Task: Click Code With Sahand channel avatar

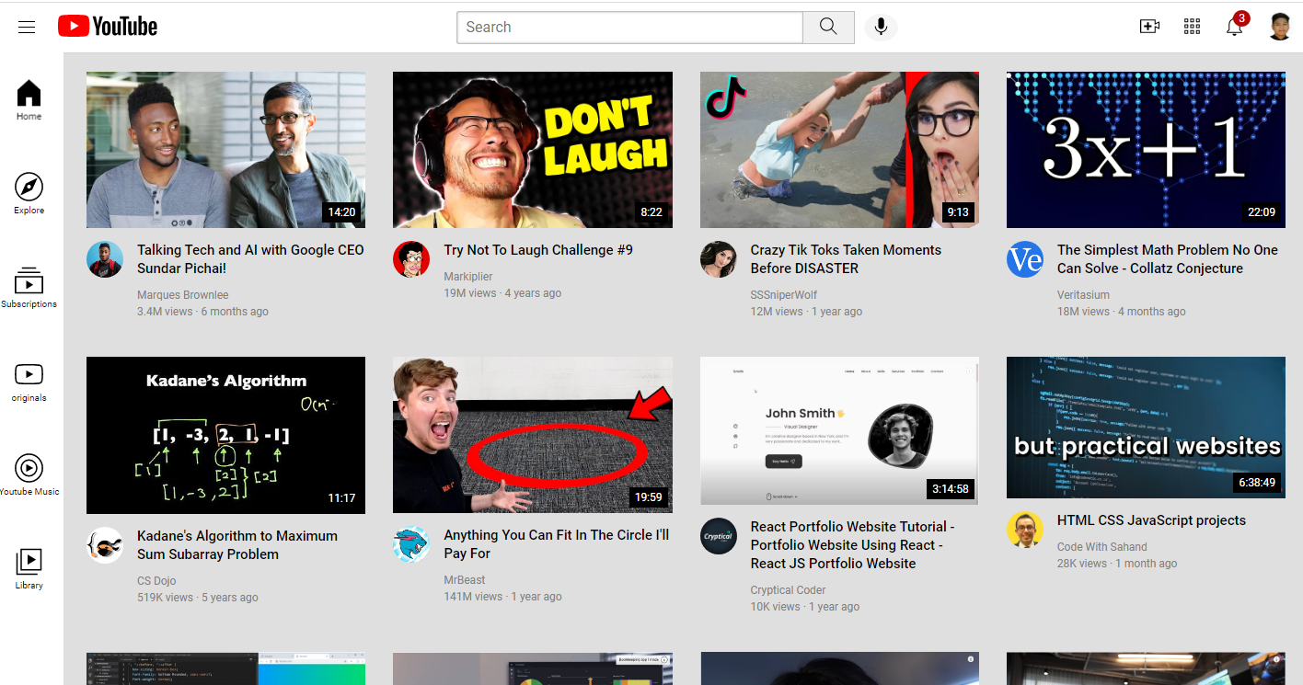Action: coord(1025,530)
